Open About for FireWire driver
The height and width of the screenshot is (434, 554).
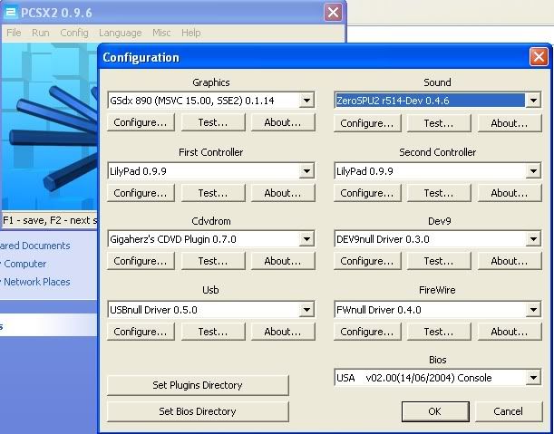click(510, 332)
